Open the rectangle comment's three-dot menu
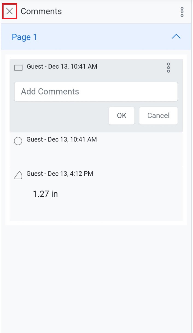The height and width of the screenshot is (333, 193). click(x=168, y=67)
